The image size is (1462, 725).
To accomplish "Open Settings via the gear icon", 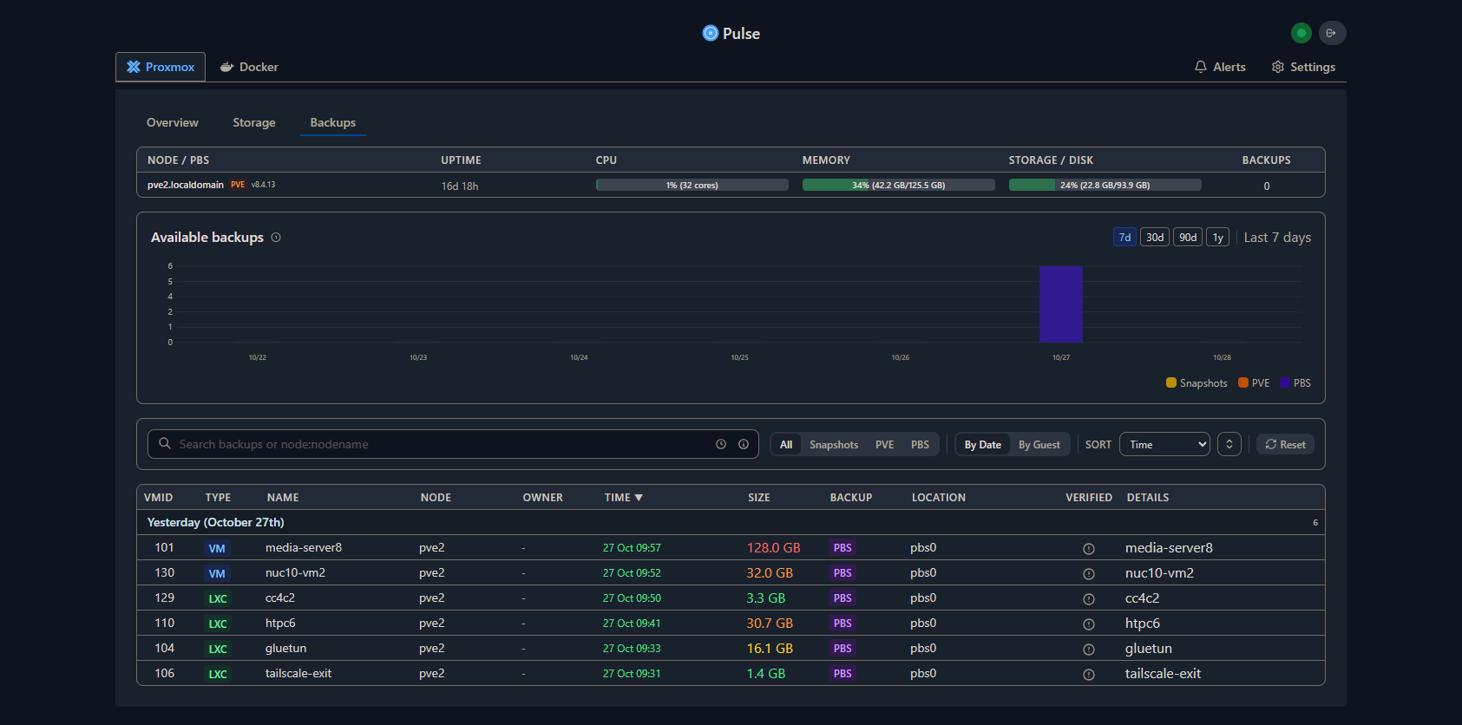I will 1278,67.
